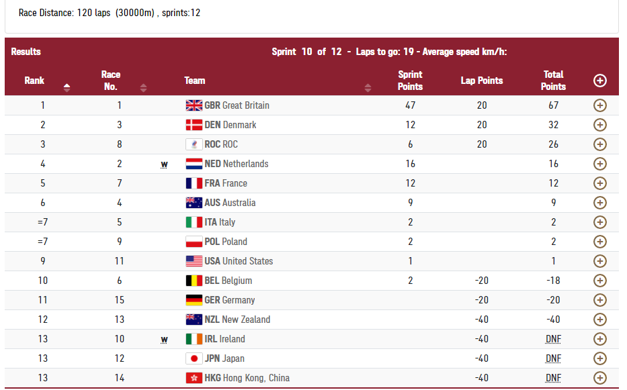627x390 pixels.
Task: Sort by Race No. column arrows
Action: pyautogui.click(x=143, y=87)
